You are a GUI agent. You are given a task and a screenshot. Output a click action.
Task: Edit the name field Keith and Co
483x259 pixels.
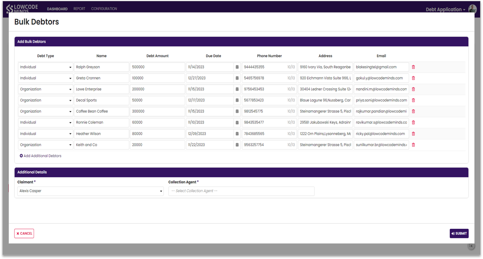101,145
